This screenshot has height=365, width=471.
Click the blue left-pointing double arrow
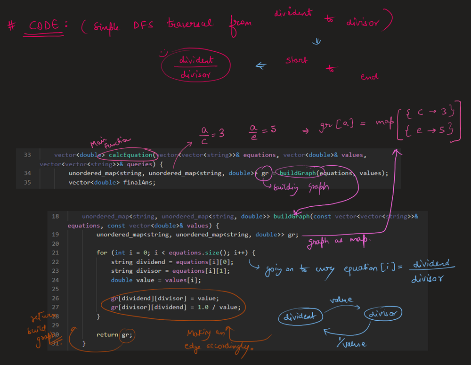(x=261, y=65)
